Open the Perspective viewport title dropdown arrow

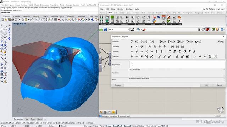pos(25,24)
